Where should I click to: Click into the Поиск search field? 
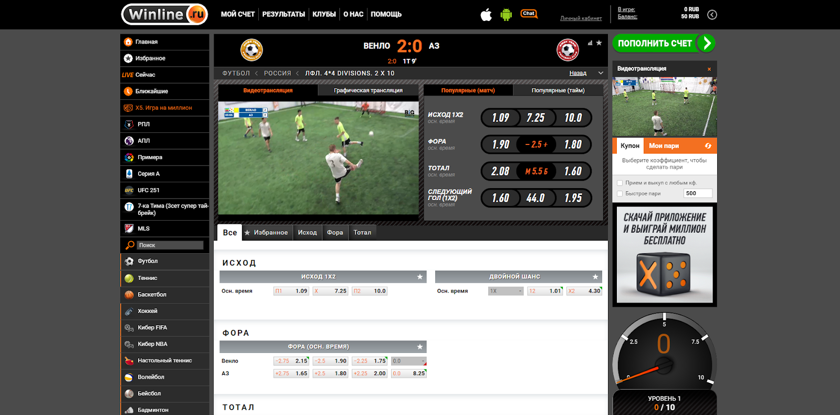[x=170, y=245]
